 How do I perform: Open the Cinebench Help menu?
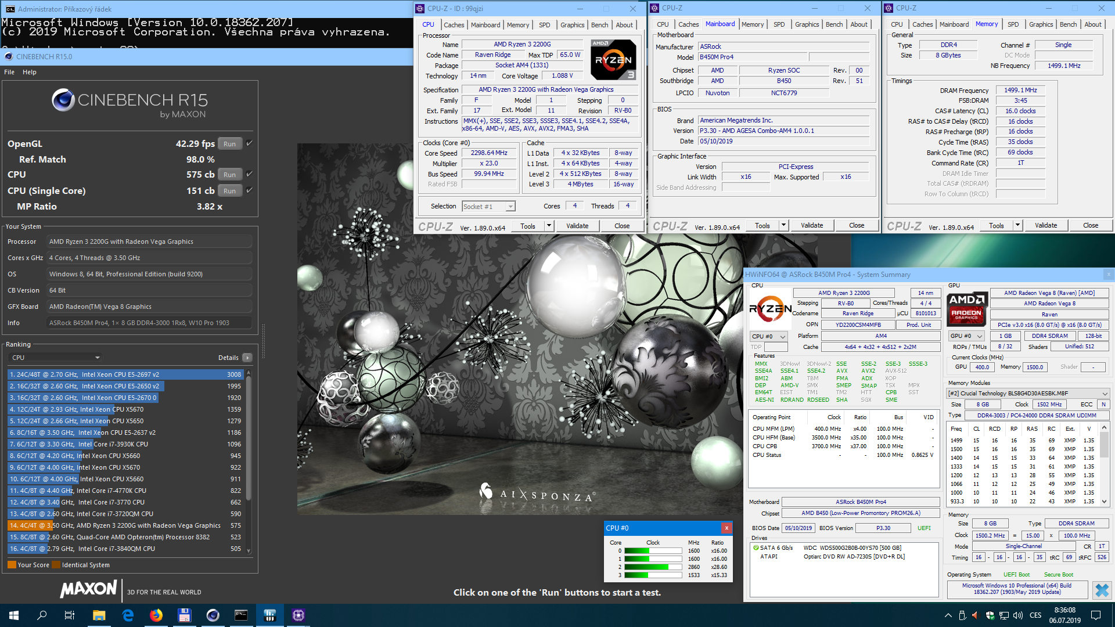[x=30, y=72]
